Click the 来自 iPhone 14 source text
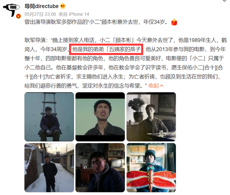 (x=74, y=14)
